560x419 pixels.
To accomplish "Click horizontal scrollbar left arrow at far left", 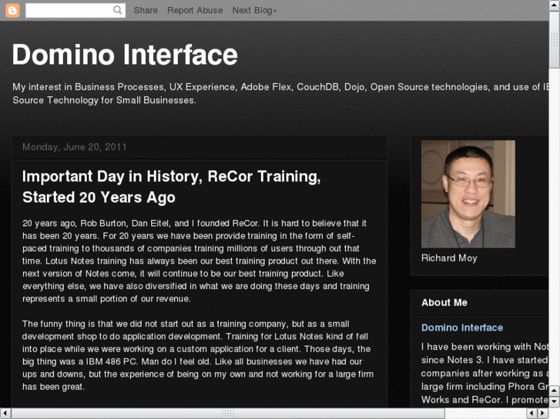I will coord(5,414).
